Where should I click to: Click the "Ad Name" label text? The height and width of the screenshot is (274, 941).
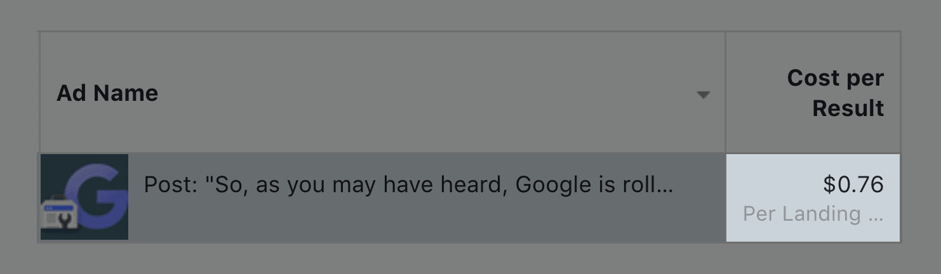click(x=107, y=93)
